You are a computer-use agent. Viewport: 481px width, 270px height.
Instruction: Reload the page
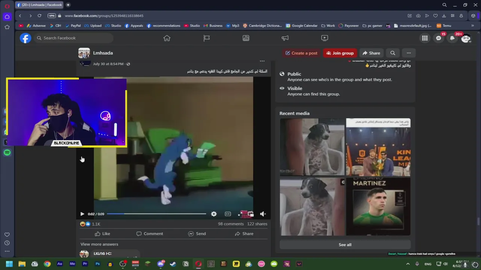(39, 16)
